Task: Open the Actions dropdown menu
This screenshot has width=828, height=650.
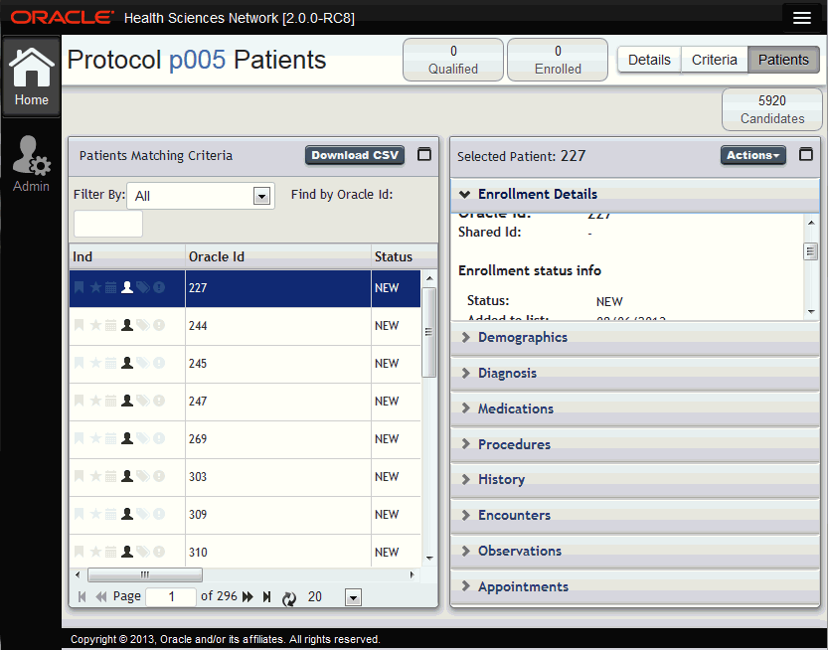Action: (753, 155)
